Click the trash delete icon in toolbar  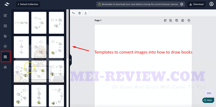click(79, 13)
